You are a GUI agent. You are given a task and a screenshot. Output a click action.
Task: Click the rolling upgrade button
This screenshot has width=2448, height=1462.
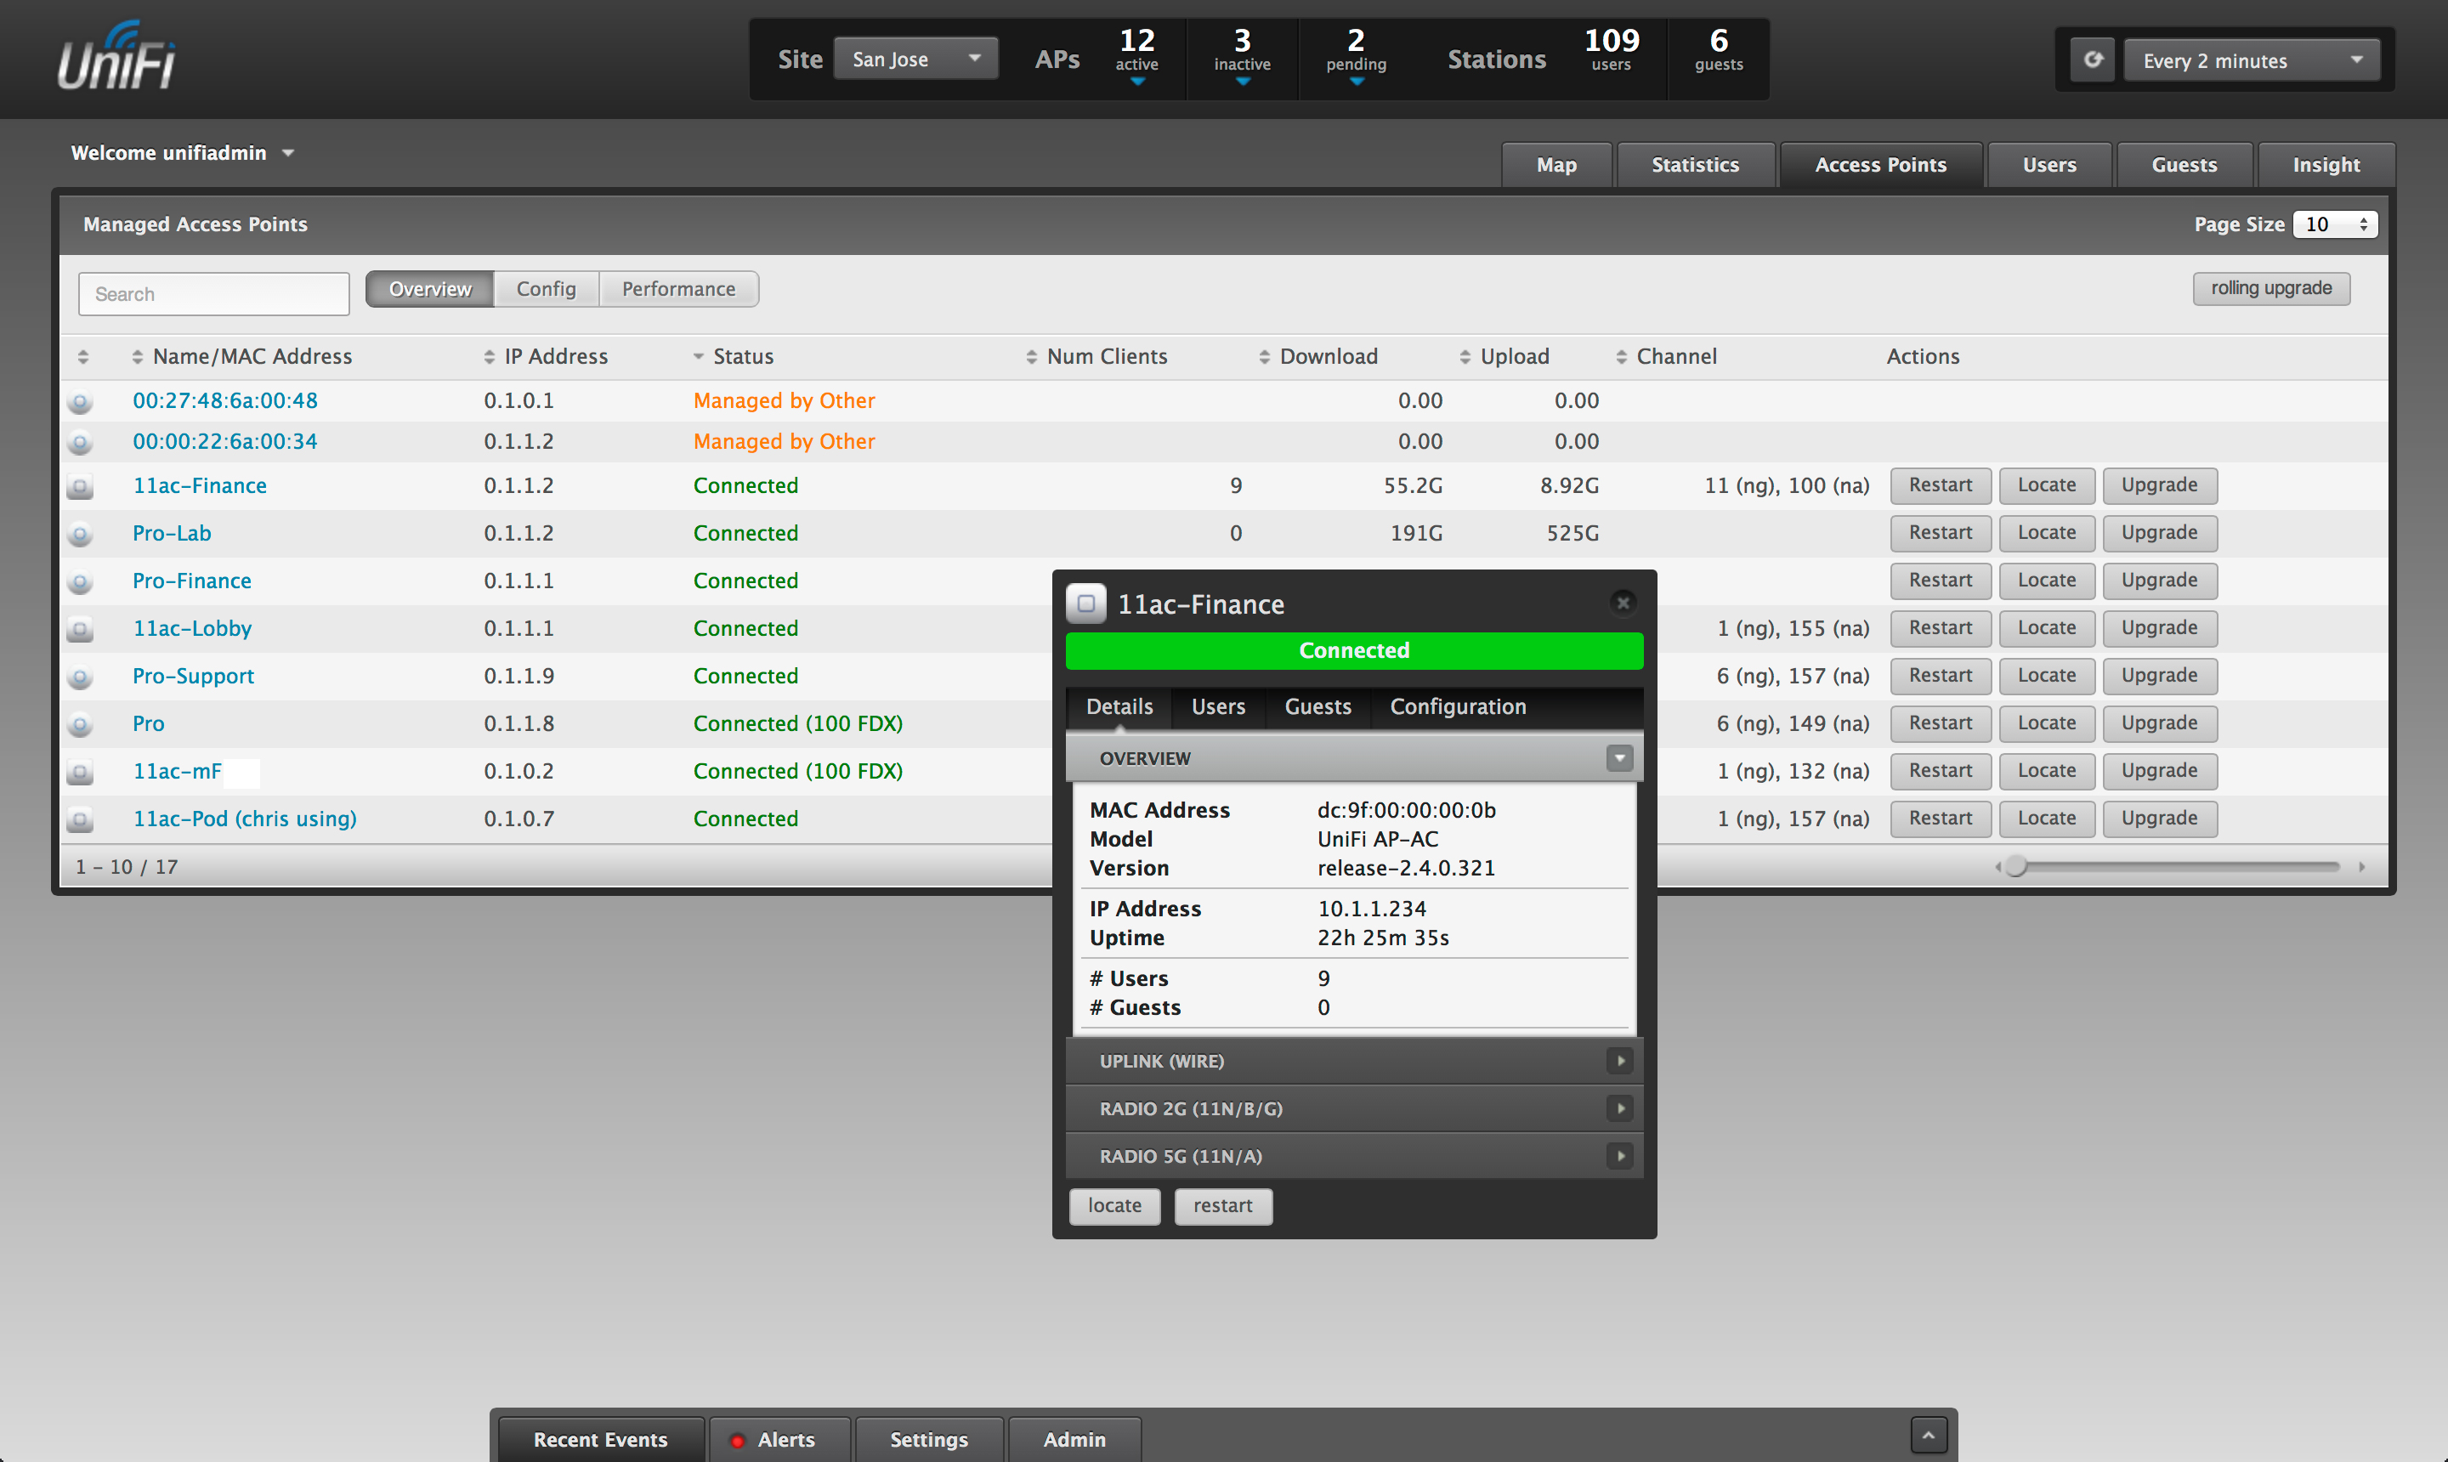point(2272,287)
